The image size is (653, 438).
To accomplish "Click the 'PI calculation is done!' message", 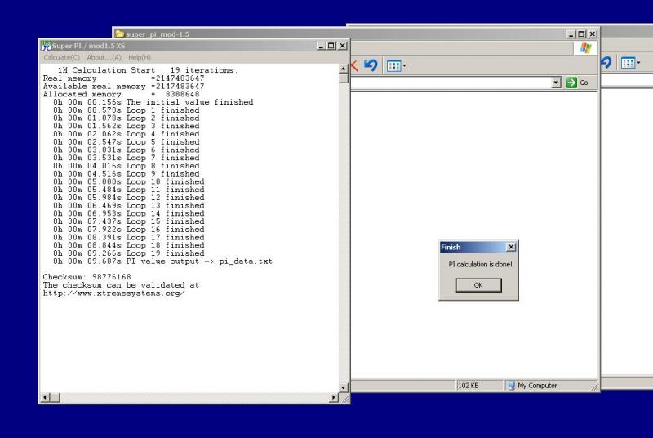I will (480, 264).
